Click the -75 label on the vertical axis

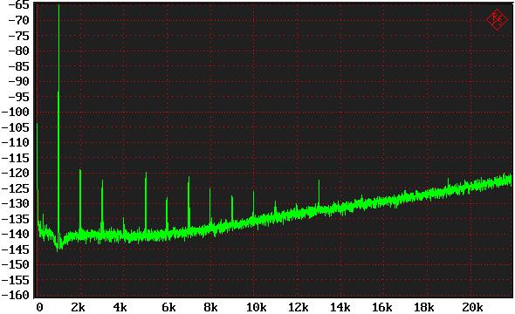tap(18, 36)
